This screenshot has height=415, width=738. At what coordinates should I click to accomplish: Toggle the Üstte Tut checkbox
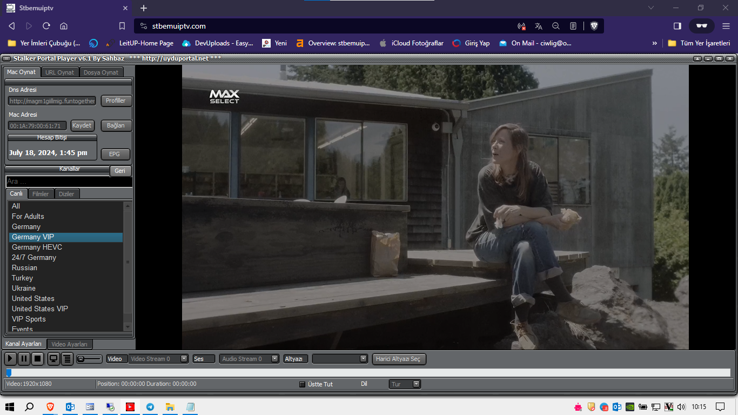coord(303,384)
